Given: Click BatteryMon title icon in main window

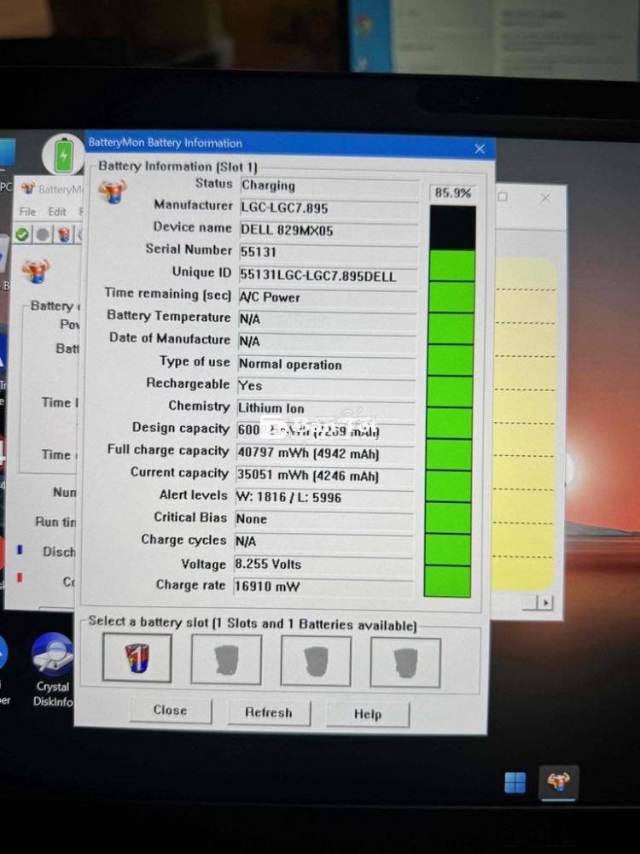Looking at the screenshot, I should [28, 189].
